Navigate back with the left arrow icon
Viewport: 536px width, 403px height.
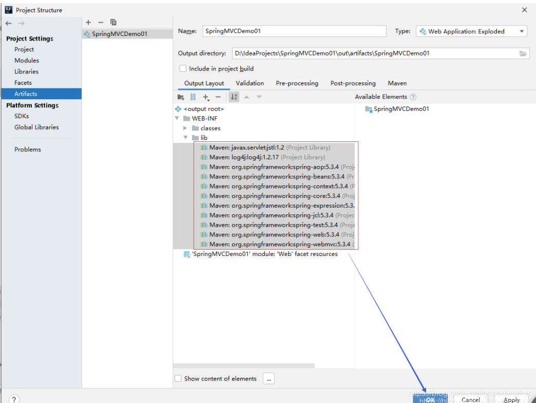tap(9, 23)
